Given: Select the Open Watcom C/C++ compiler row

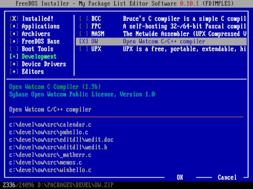Looking at the screenshot, I should click(161, 42).
